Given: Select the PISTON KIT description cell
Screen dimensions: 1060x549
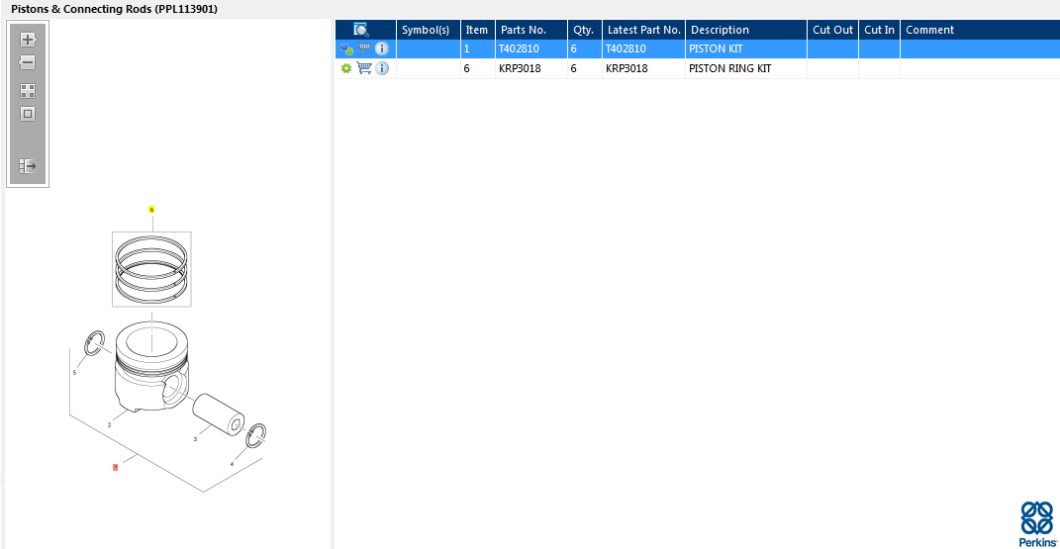Looking at the screenshot, I should click(x=746, y=48).
